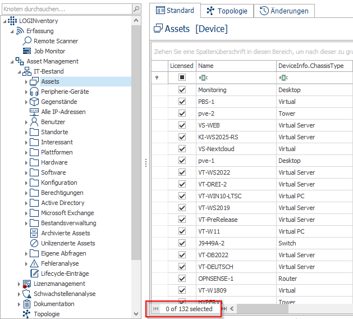This screenshot has width=353, height=319.
Task: Click the Gegenstände cube icon
Action: (34, 102)
